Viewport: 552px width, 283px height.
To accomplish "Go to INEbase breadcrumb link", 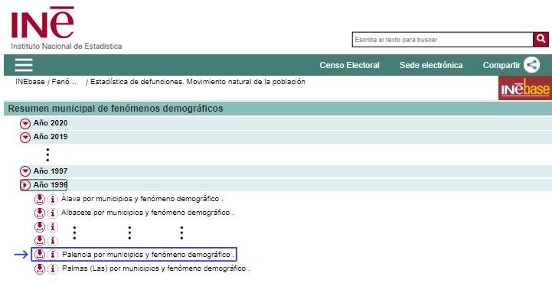I will click(x=30, y=82).
